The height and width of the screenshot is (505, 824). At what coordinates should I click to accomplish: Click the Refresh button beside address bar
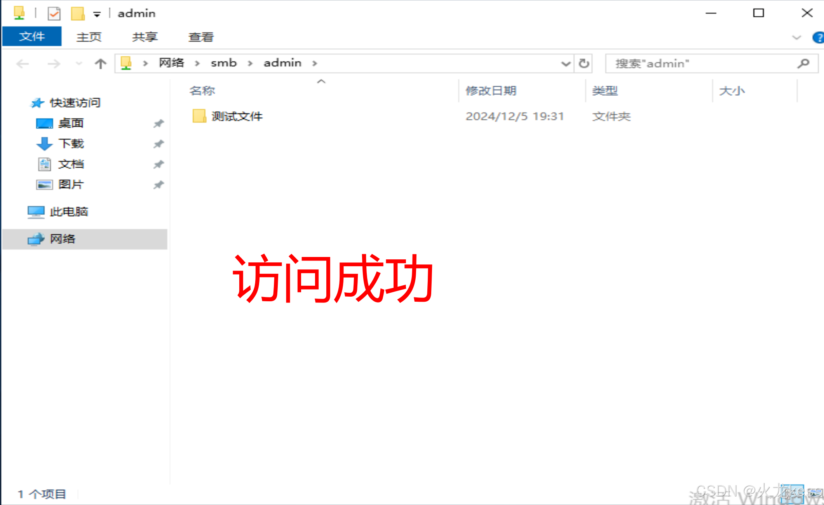click(584, 63)
